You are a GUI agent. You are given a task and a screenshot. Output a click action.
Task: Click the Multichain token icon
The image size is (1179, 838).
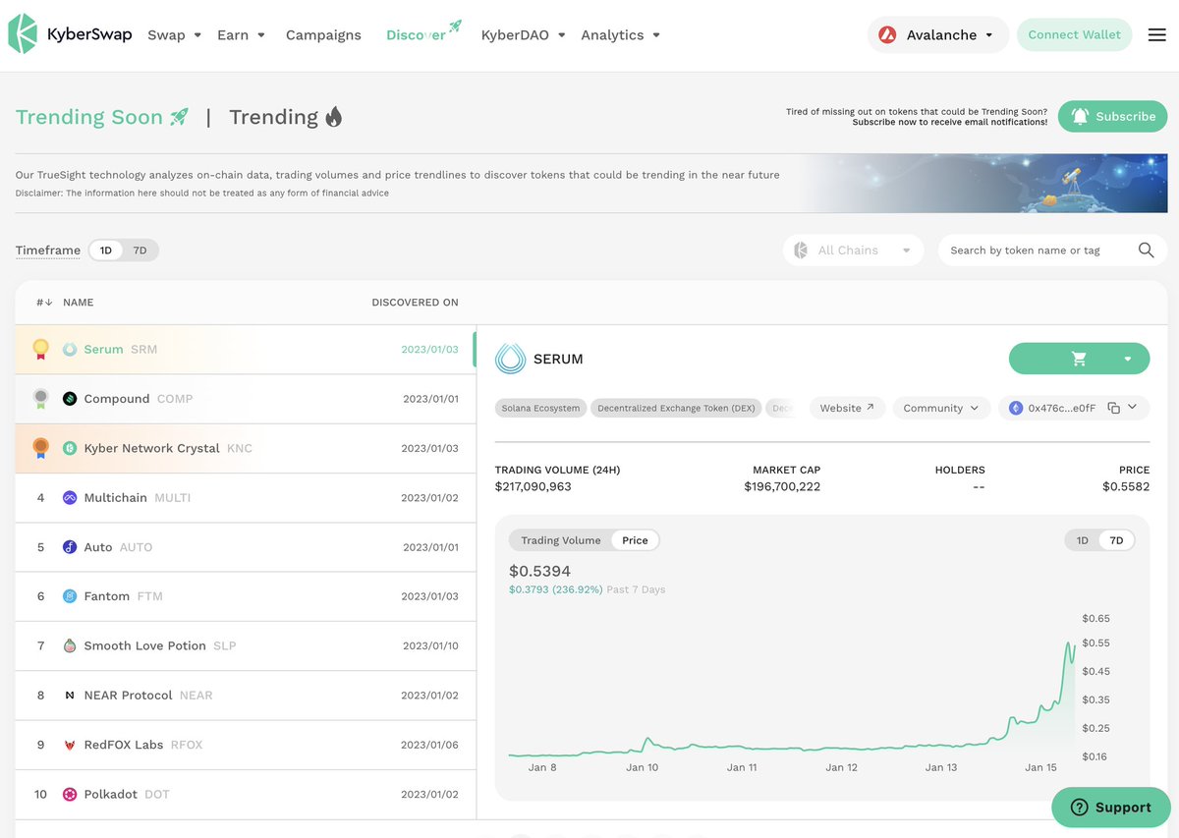(x=70, y=497)
